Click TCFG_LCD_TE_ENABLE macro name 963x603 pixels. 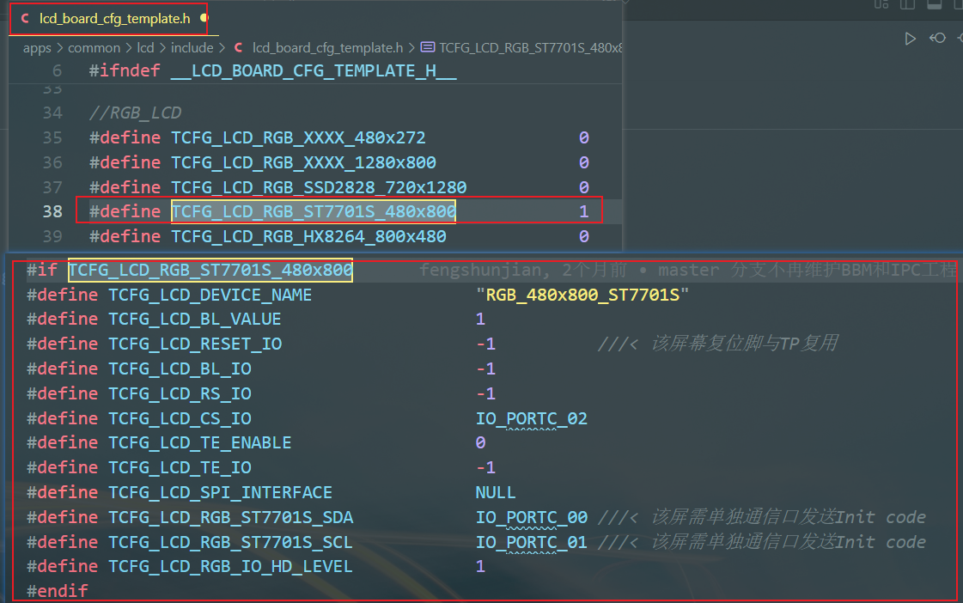pyautogui.click(x=200, y=442)
